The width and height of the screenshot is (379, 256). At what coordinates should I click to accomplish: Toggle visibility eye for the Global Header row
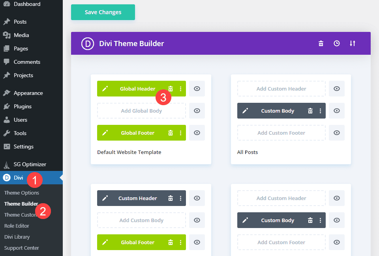click(197, 89)
